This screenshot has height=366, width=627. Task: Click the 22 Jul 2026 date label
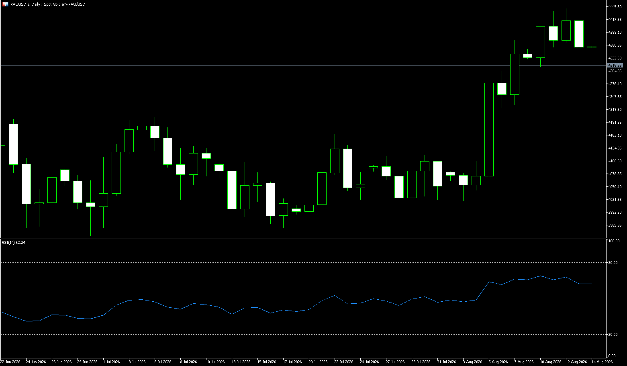344,362
